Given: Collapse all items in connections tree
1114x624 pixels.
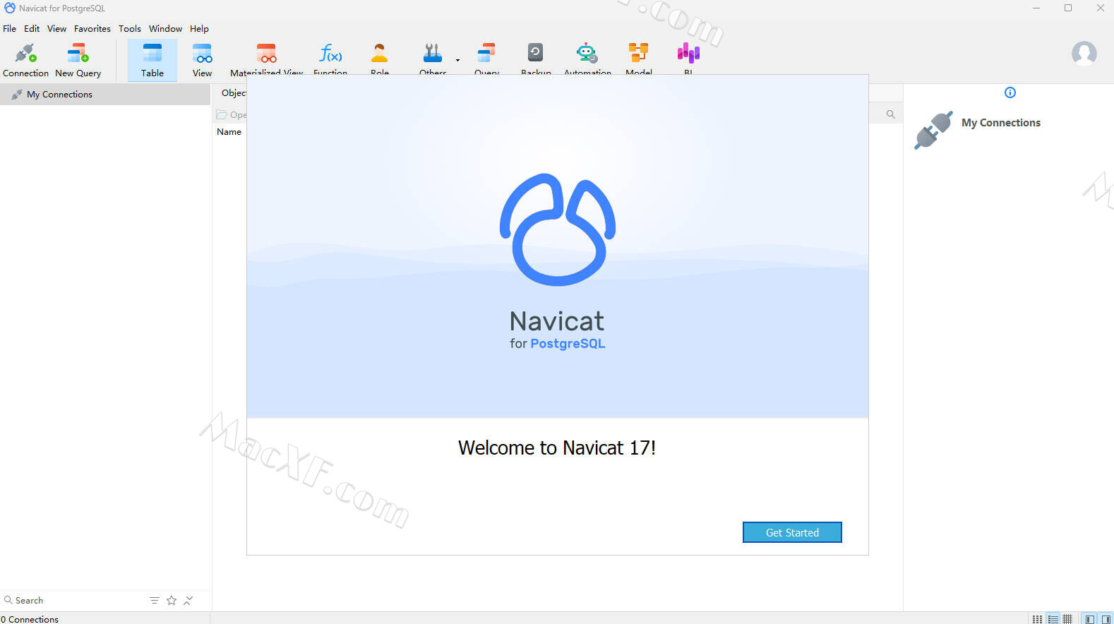Looking at the screenshot, I should (188, 601).
